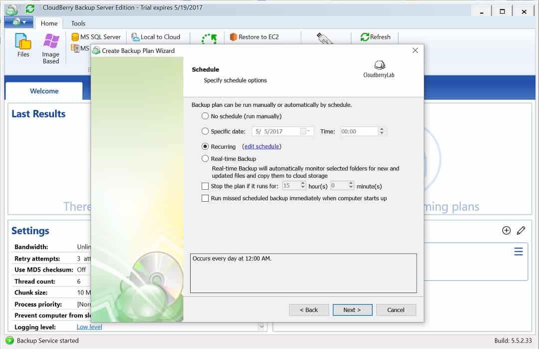Image resolution: width=539 pixels, height=349 pixels.
Task: Click the USB flash drive ribbon icon
Action: click(x=324, y=38)
